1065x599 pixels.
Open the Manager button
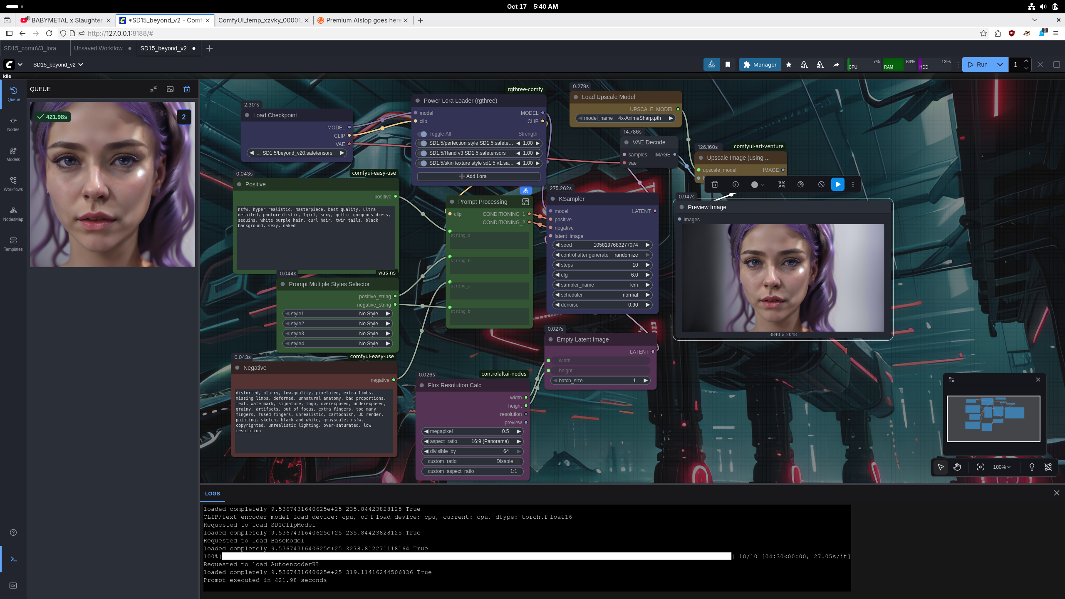(x=760, y=64)
